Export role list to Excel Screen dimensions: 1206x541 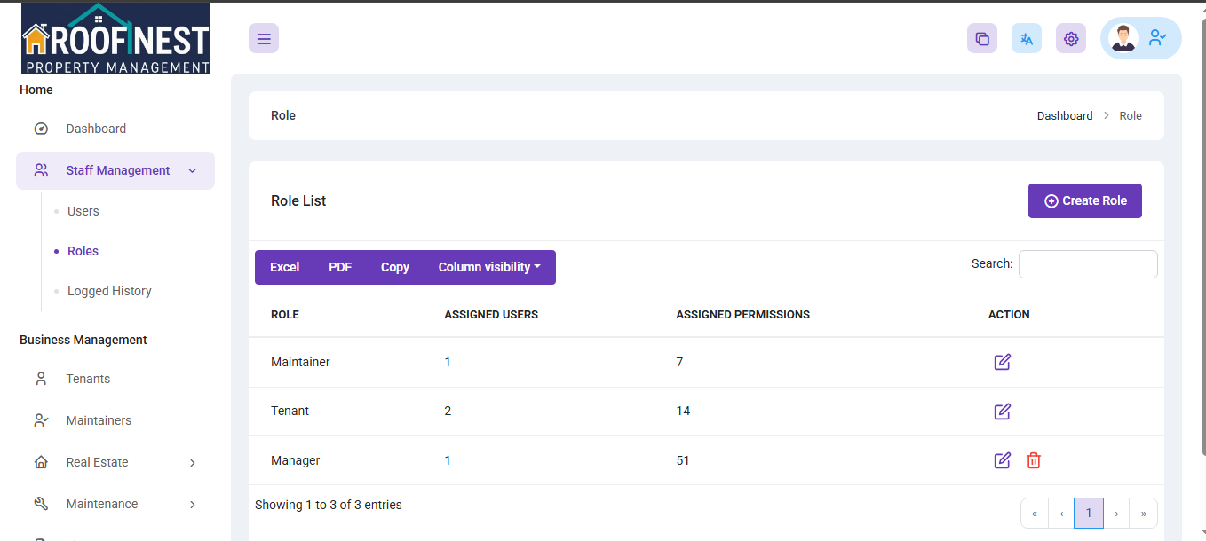[284, 267]
